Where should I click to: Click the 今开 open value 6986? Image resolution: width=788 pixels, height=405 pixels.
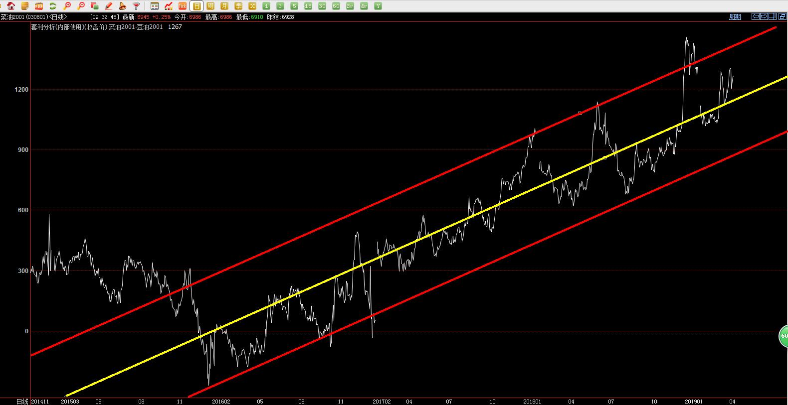(x=195, y=17)
